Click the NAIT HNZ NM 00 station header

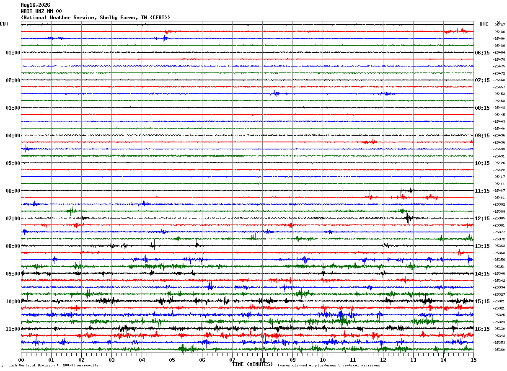[41, 11]
